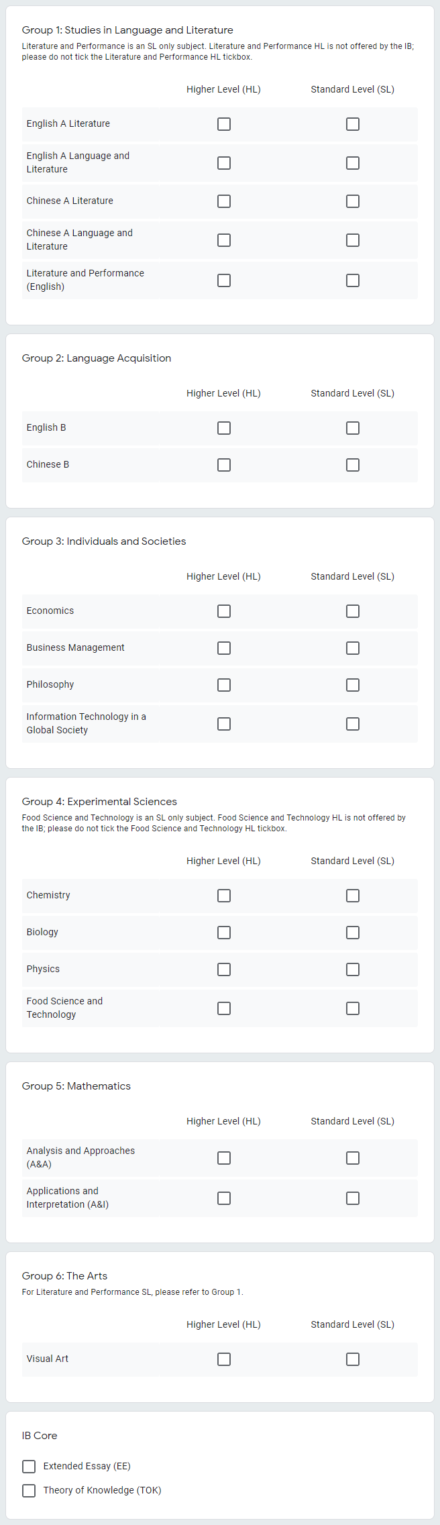The height and width of the screenshot is (1525, 440).
Task: Select Chinese A Literature Standard Level box
Action: [353, 201]
